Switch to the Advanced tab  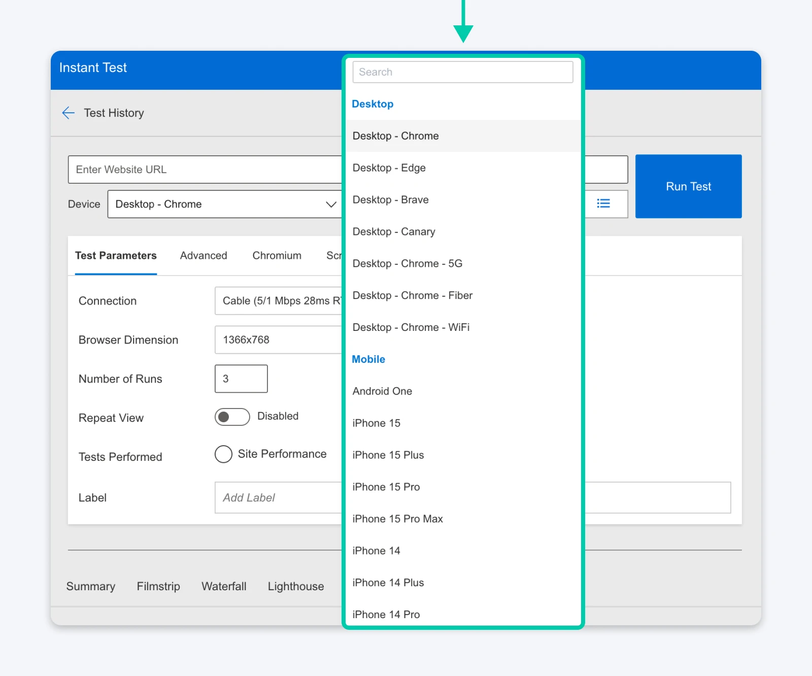tap(203, 255)
